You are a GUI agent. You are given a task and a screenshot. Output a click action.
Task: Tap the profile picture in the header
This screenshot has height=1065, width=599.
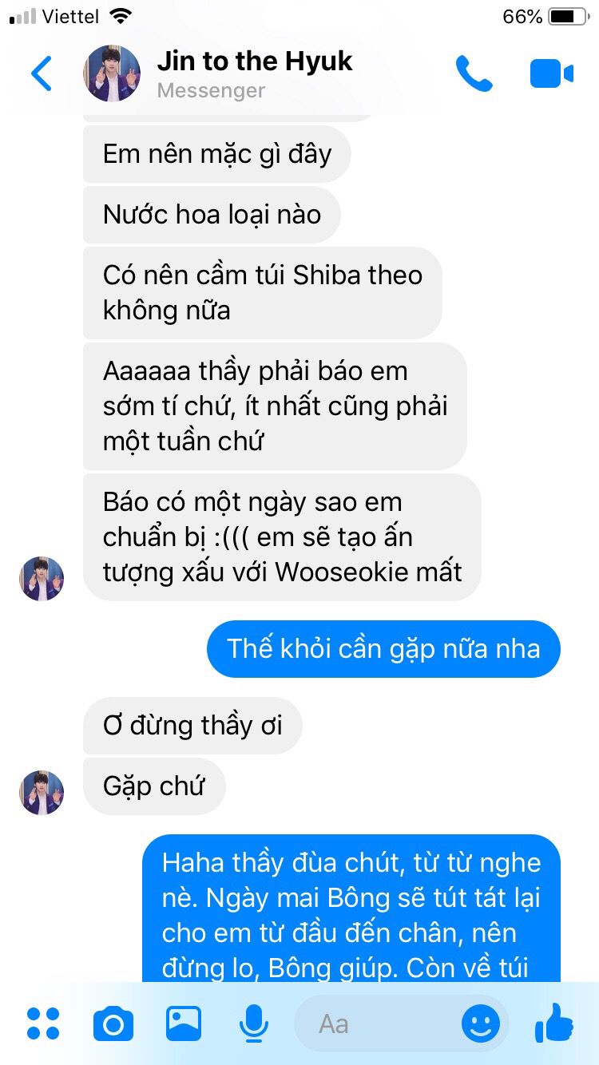(x=112, y=73)
